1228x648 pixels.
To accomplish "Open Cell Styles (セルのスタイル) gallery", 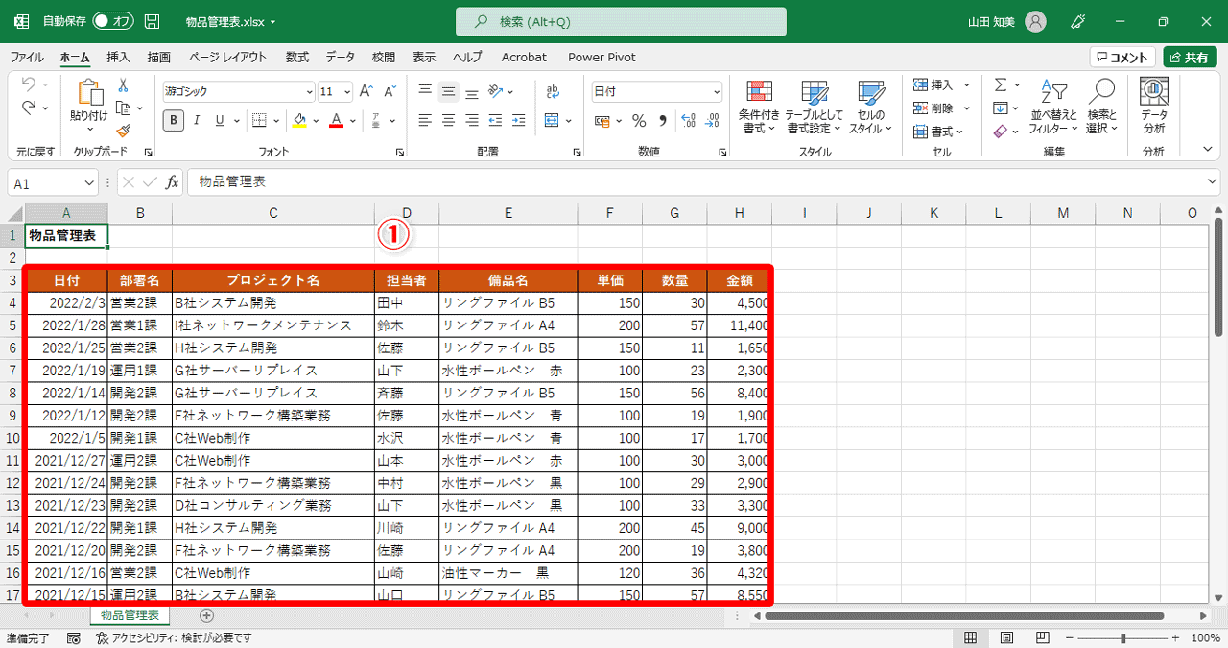I will [x=870, y=107].
